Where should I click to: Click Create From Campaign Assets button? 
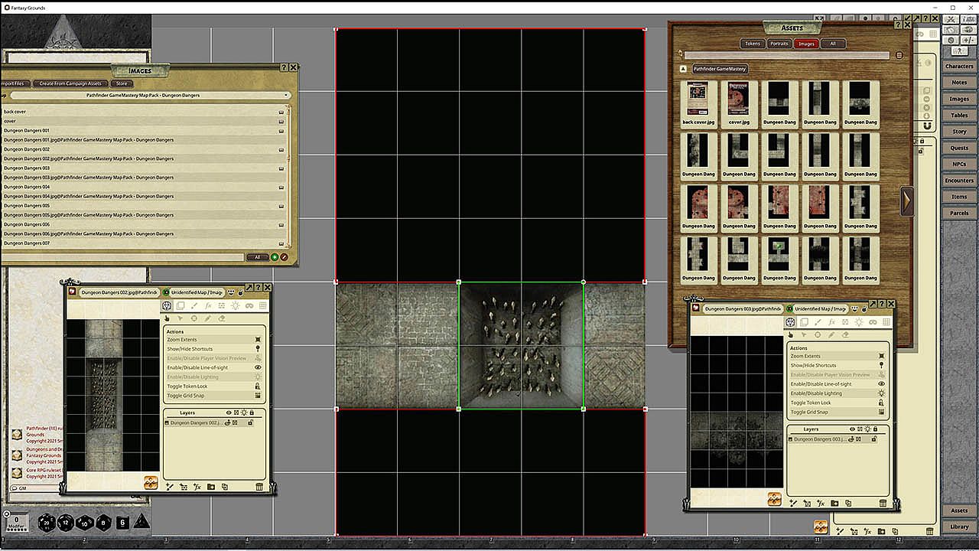pyautogui.click(x=70, y=83)
